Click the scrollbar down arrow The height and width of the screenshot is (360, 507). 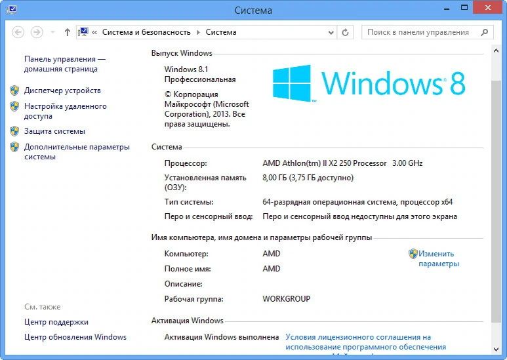coord(496,349)
